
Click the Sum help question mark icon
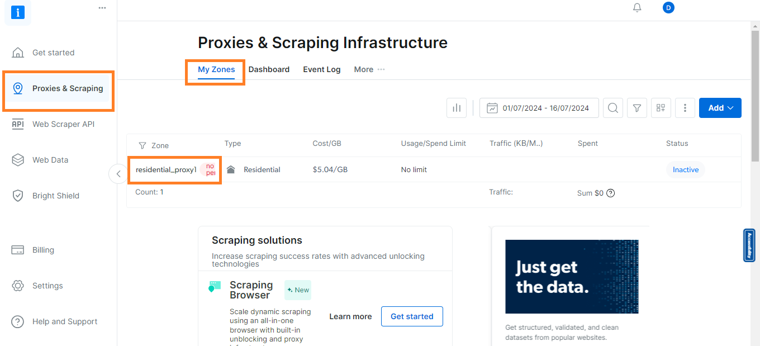[611, 193]
